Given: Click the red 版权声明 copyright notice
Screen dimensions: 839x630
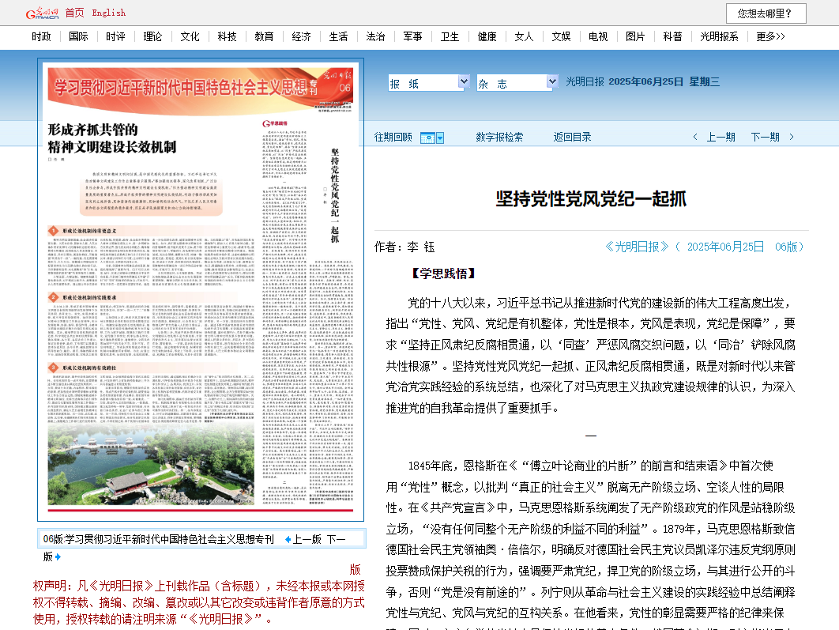Looking at the screenshot, I should point(198,594).
